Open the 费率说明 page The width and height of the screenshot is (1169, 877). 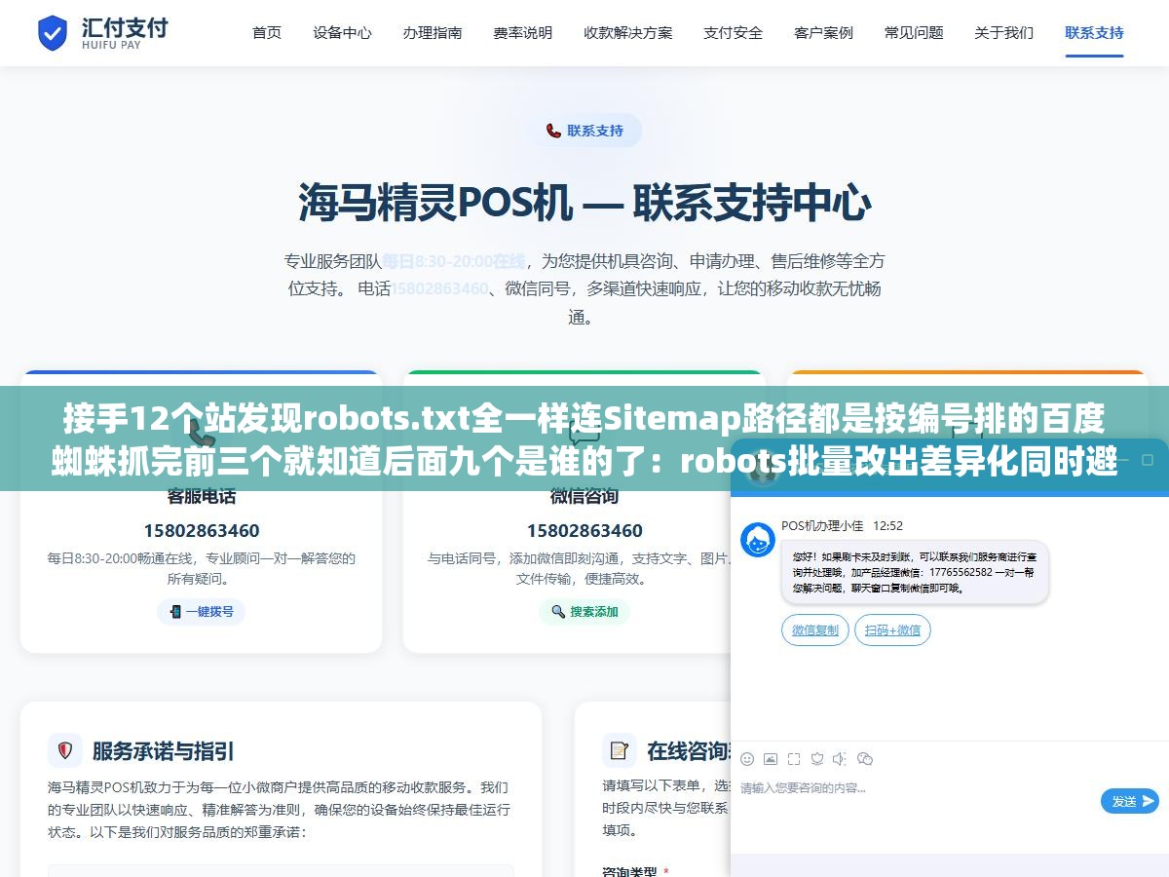(523, 33)
